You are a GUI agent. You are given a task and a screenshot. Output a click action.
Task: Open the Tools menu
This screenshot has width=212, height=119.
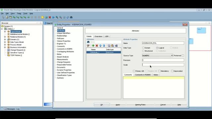[25, 14]
